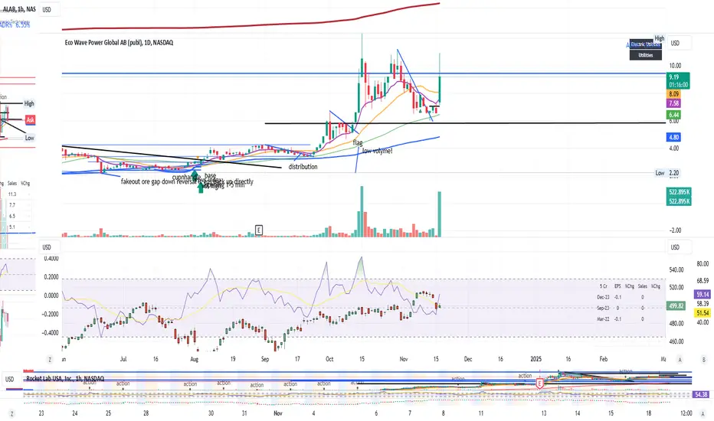Screen dimensions: 714x421
Task: Click the Electric Utilities industry tag
Action: pos(645,44)
